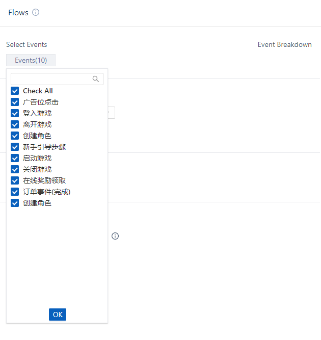Screen dimensions: 321x340
Task: Collapse the Events(10) dropdown
Action: tap(31, 60)
